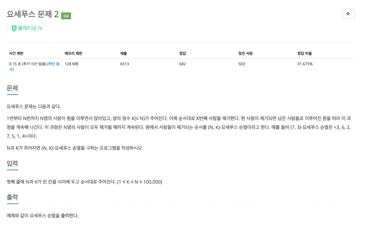Image resolution: width=365 pixels, height=226 pixels.
Task: Click the 31.675% accuracy value
Action: [305, 64]
